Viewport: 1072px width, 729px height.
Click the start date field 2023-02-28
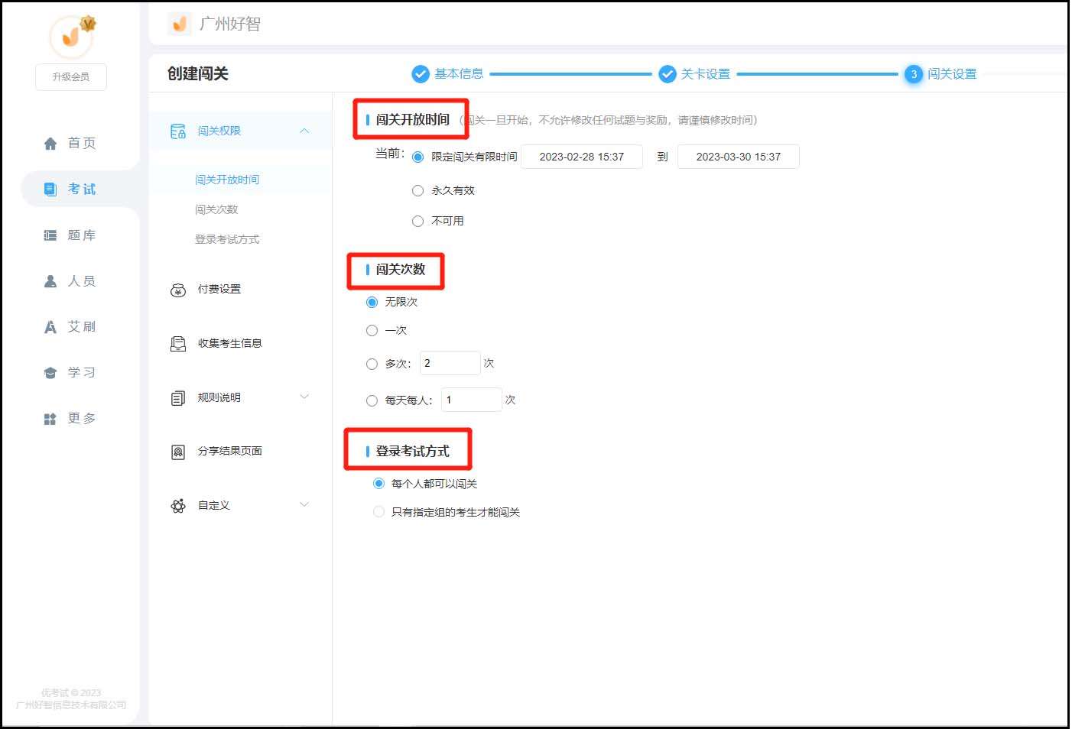point(582,156)
